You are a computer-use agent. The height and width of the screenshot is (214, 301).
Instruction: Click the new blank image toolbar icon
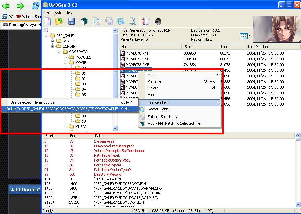tap(48, 22)
